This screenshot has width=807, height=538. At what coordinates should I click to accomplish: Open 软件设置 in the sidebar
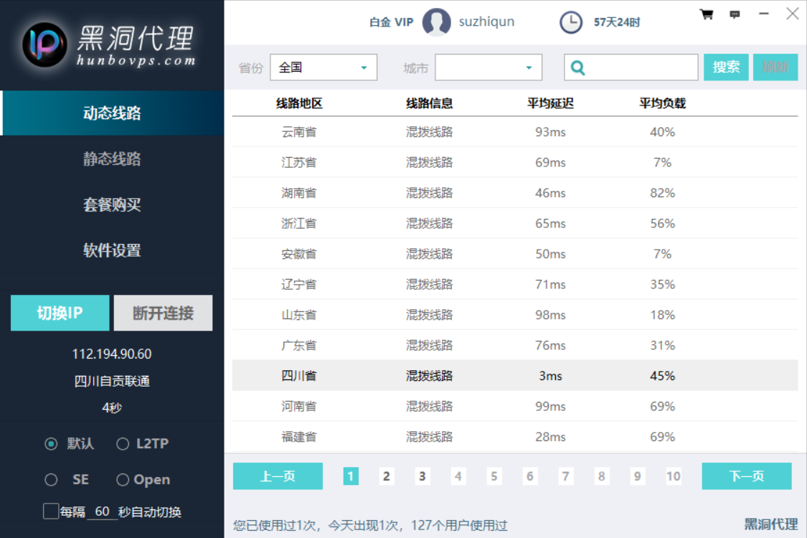(112, 251)
